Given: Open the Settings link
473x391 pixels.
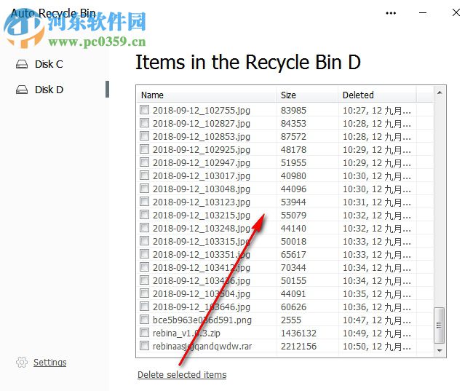Looking at the screenshot, I should [x=49, y=362].
